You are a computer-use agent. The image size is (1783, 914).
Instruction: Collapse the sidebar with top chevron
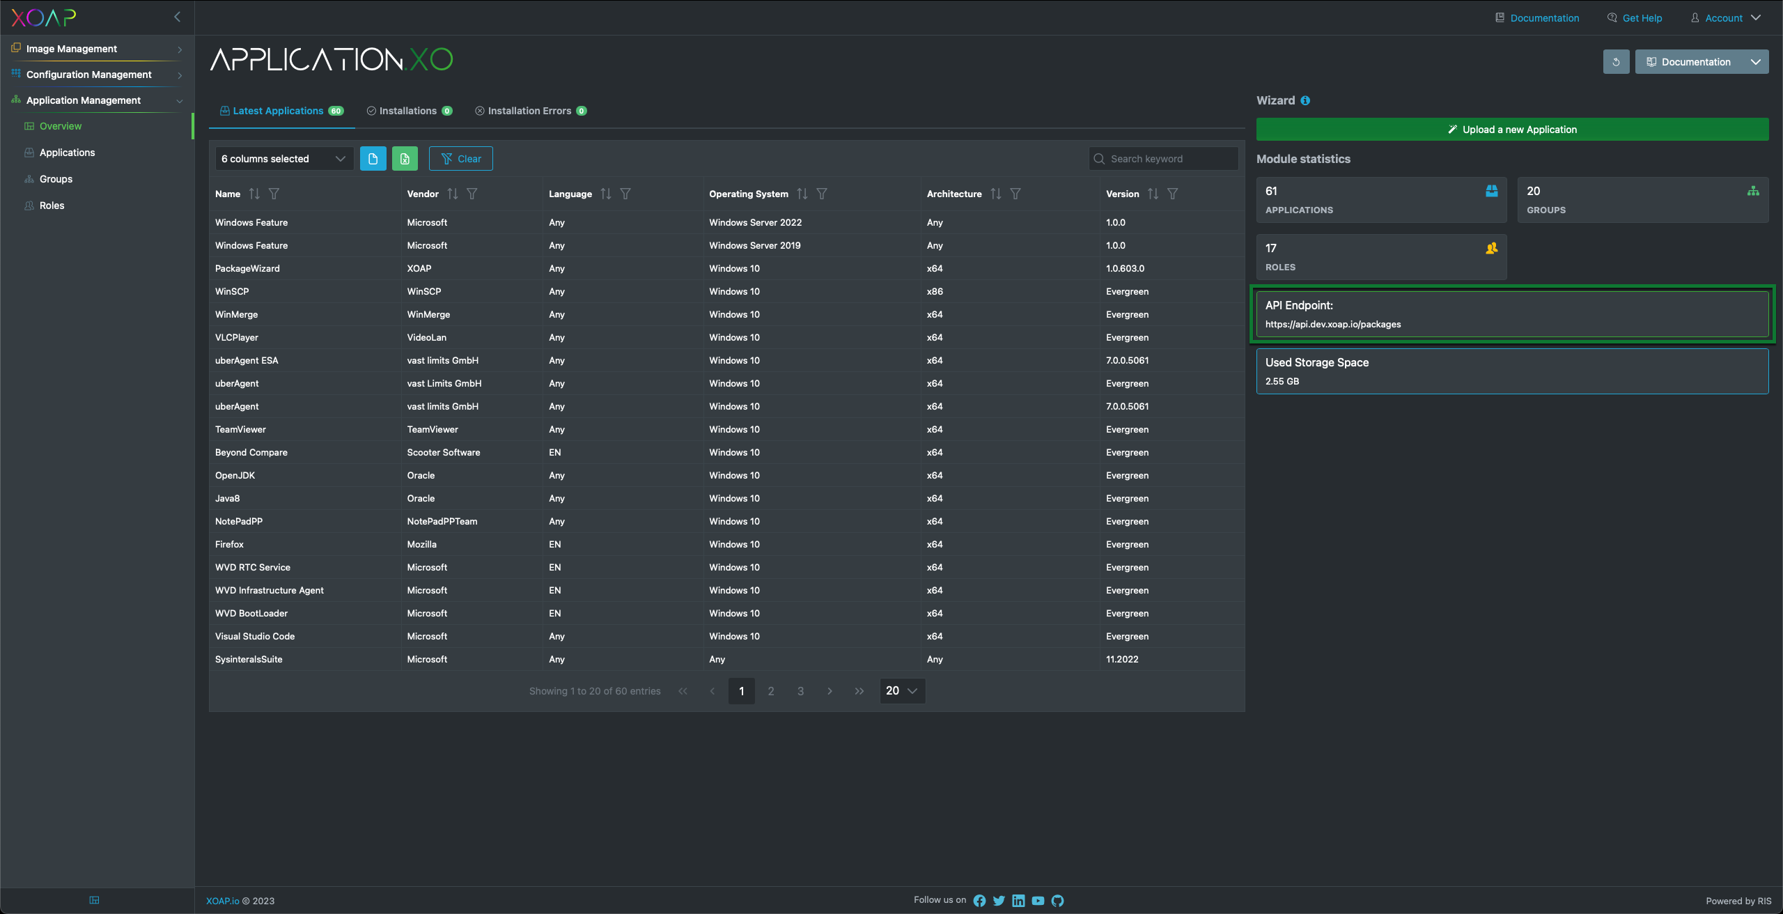click(177, 17)
